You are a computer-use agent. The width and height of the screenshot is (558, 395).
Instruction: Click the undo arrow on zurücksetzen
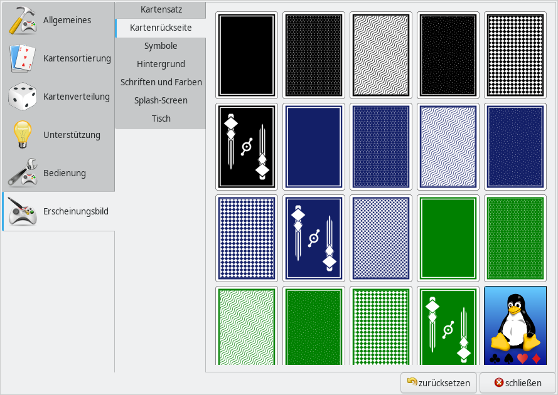coord(412,382)
